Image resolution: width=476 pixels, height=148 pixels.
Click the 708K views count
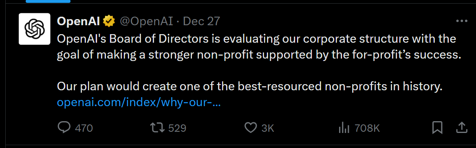[367, 128]
